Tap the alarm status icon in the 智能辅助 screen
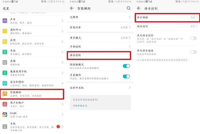Image resolution: width=200 pixels, height=134 pixels. pos(109,2)
